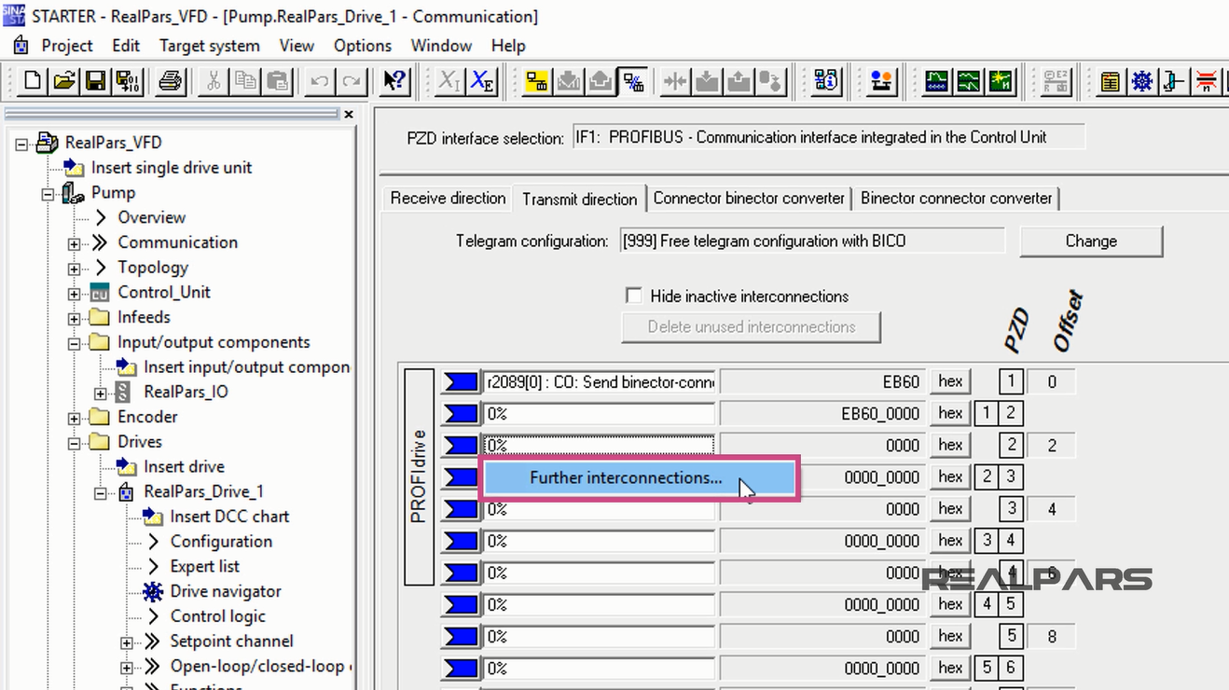Click the Open project folder icon
Screen dimensions: 1229x690
(x=63, y=81)
